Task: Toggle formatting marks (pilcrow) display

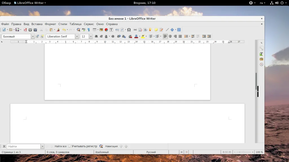Action: click(88, 30)
